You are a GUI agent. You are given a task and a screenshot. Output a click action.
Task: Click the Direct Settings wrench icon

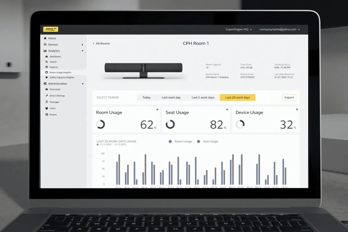click(x=47, y=95)
